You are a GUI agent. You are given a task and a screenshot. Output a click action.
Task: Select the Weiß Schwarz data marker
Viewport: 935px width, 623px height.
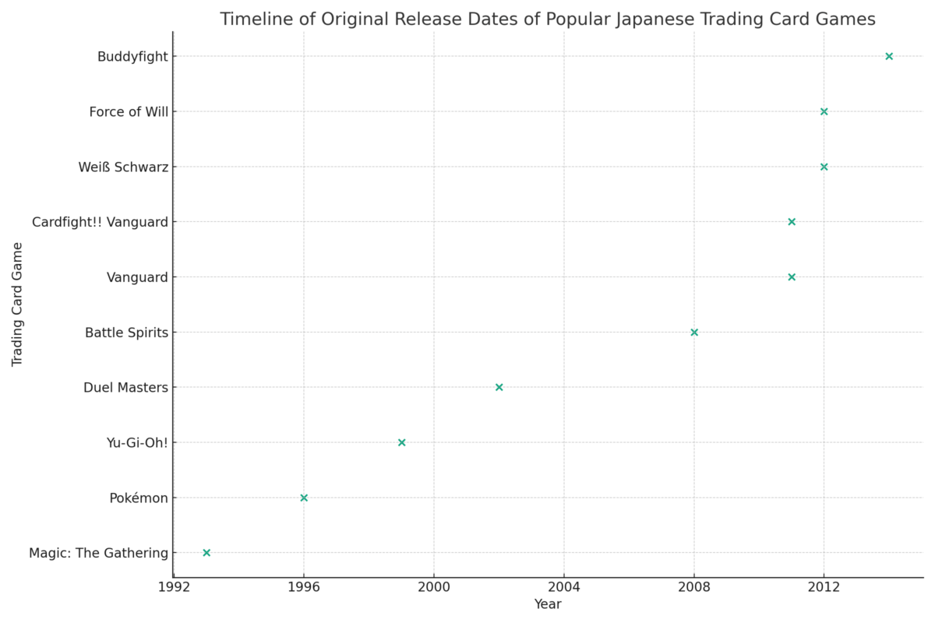(x=824, y=166)
